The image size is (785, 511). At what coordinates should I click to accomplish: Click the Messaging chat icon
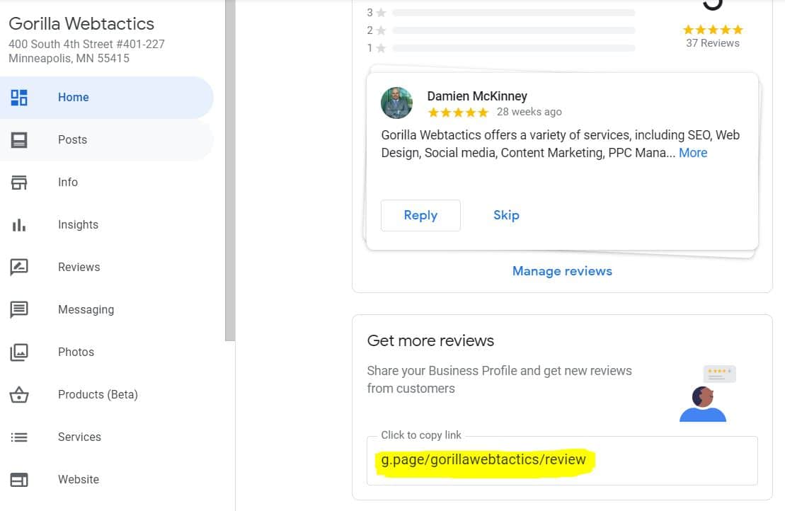coord(19,310)
